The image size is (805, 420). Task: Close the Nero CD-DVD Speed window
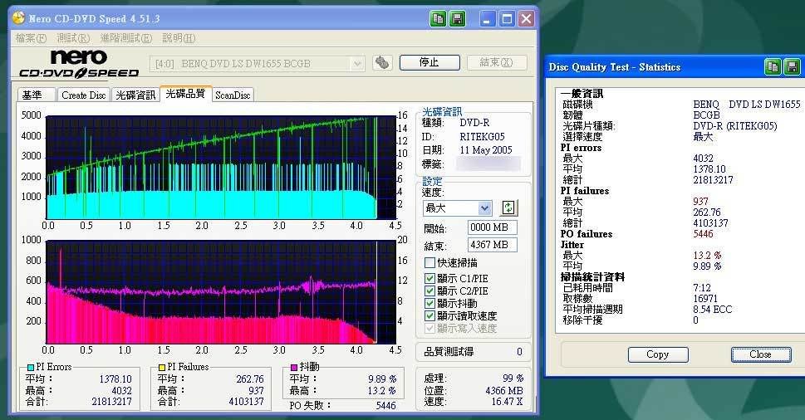point(526,19)
